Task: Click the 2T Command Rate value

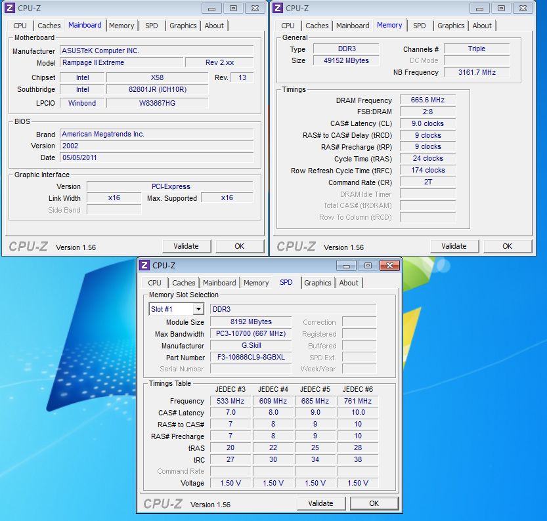Action: pyautogui.click(x=427, y=182)
